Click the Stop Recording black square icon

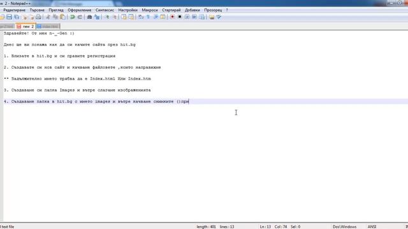(x=180, y=17)
